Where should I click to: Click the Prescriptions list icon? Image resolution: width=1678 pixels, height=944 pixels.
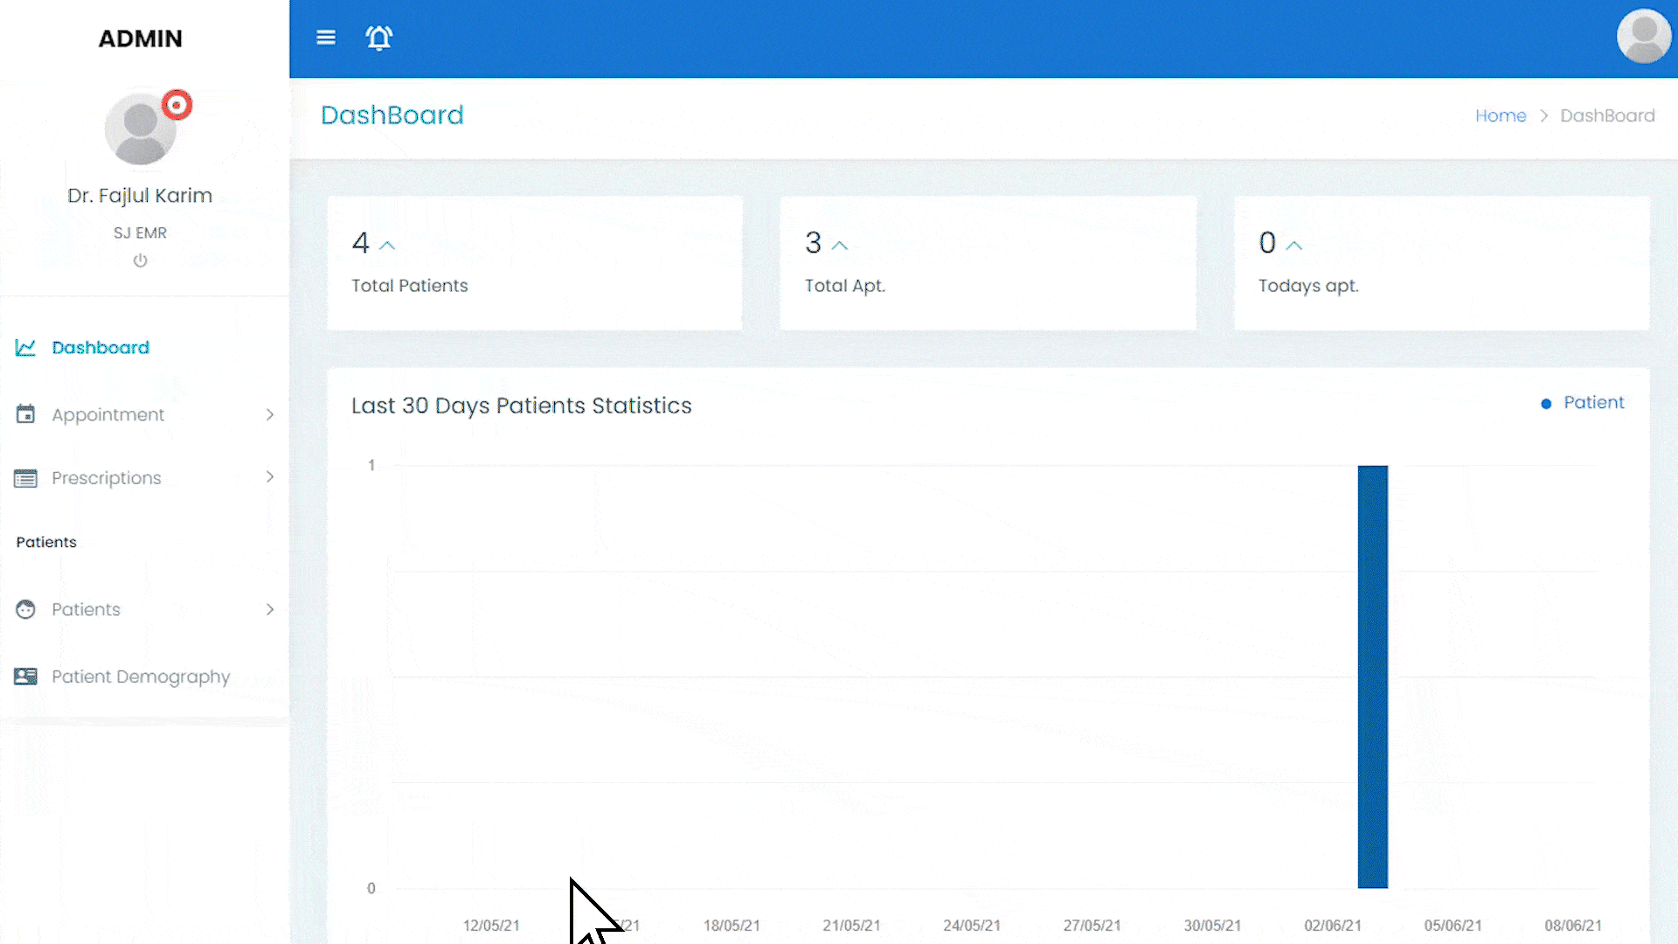pyautogui.click(x=25, y=478)
